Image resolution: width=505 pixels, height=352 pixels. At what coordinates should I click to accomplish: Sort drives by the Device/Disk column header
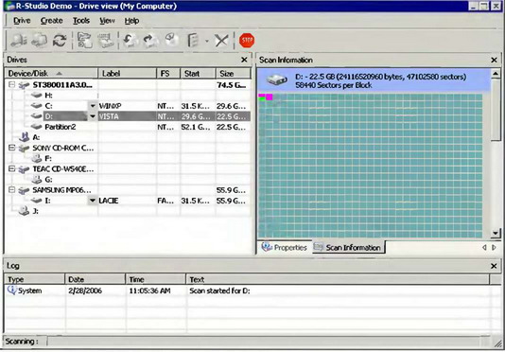[x=51, y=73]
